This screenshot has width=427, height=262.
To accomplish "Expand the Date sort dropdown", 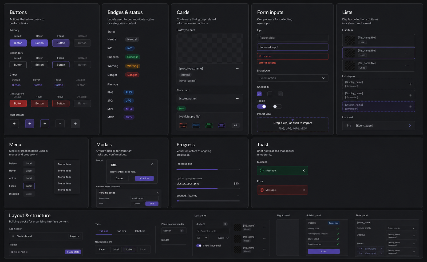I will click(223, 238).
